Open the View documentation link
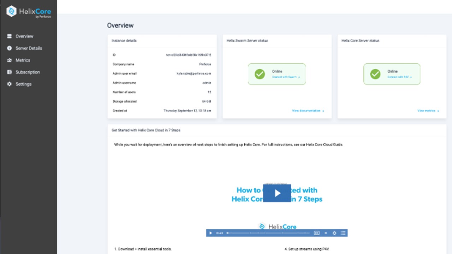The width and height of the screenshot is (452, 254). [x=308, y=111]
